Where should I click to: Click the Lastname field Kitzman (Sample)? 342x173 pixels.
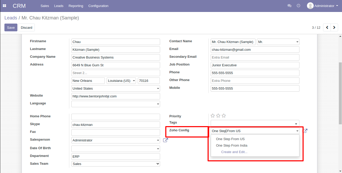point(116,49)
